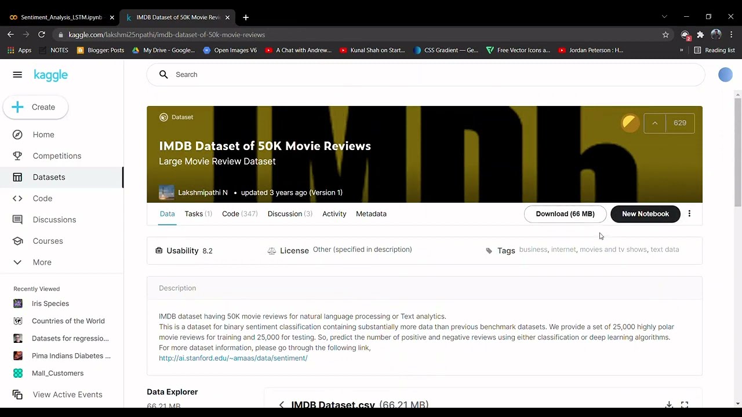This screenshot has height=417, width=742.
Task: Click Download (66 MB) button
Action: 565,214
